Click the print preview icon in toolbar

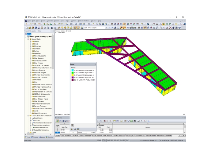coord(48,28)
